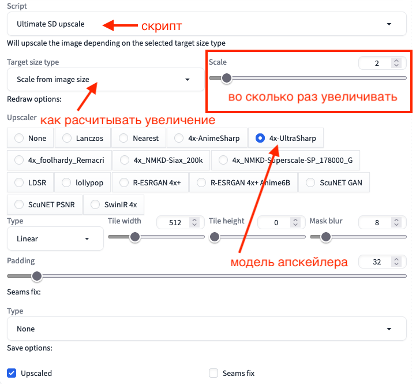
Task: Open the Redraw Type dropdown set to Linear
Action: [x=55, y=238]
